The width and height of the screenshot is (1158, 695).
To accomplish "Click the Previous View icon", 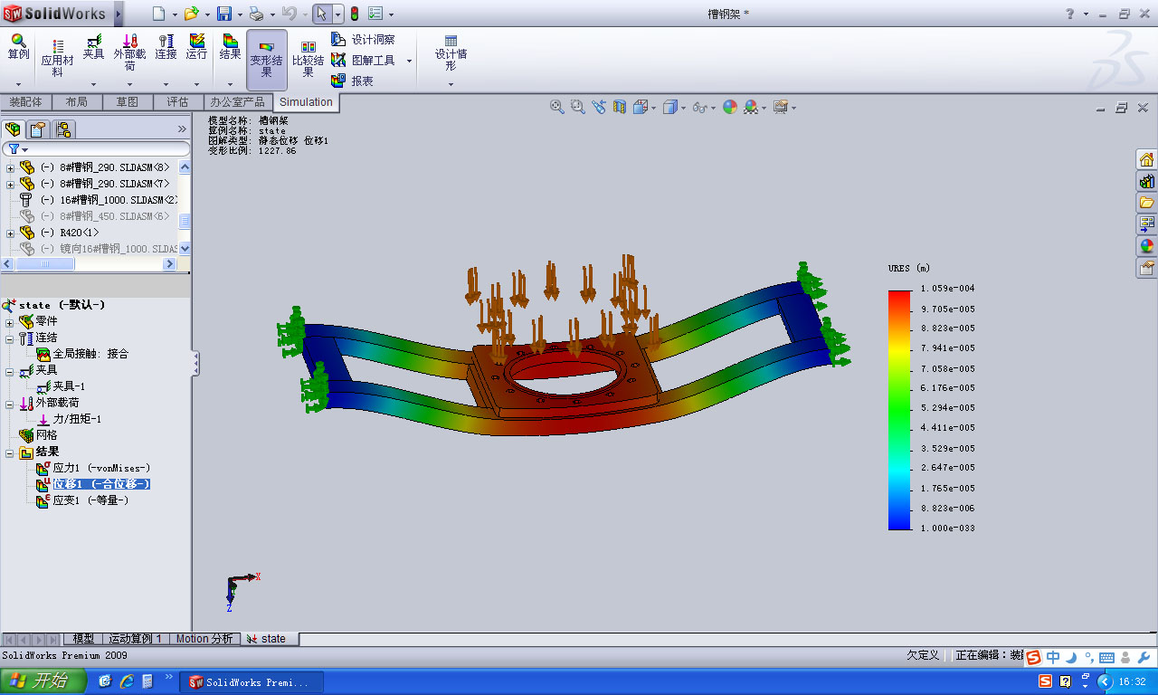I will coord(599,107).
